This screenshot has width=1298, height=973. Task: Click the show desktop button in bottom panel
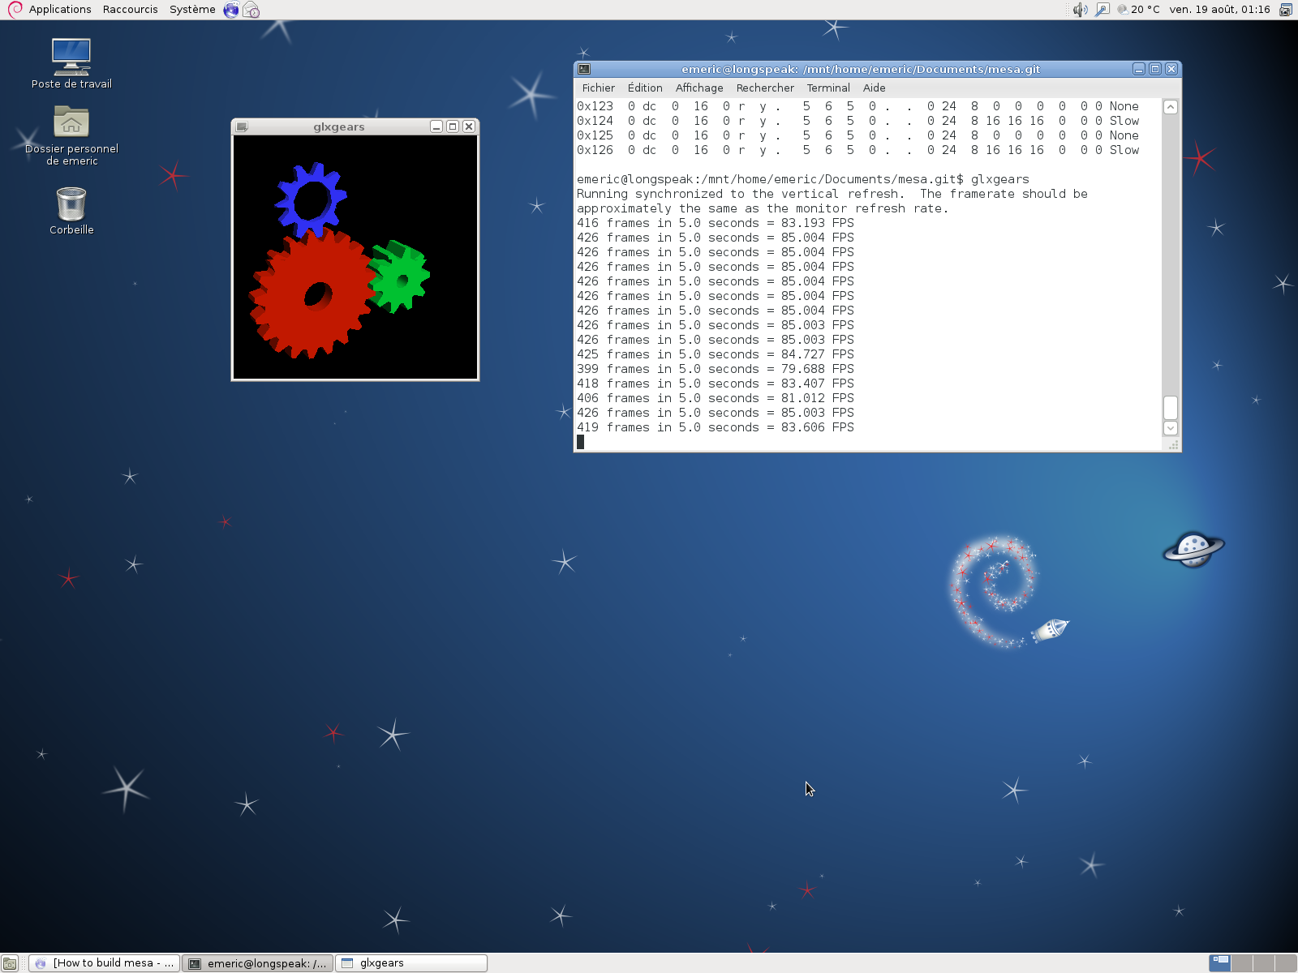tap(10, 963)
